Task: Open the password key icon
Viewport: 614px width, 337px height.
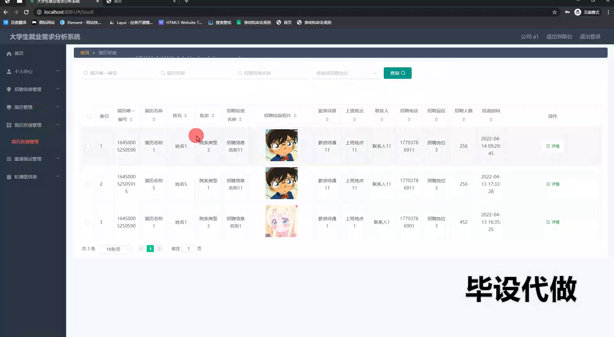Action: coord(567,12)
